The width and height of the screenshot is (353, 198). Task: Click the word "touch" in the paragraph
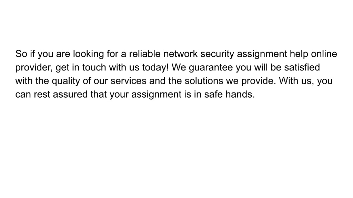pyautogui.click(x=94, y=67)
